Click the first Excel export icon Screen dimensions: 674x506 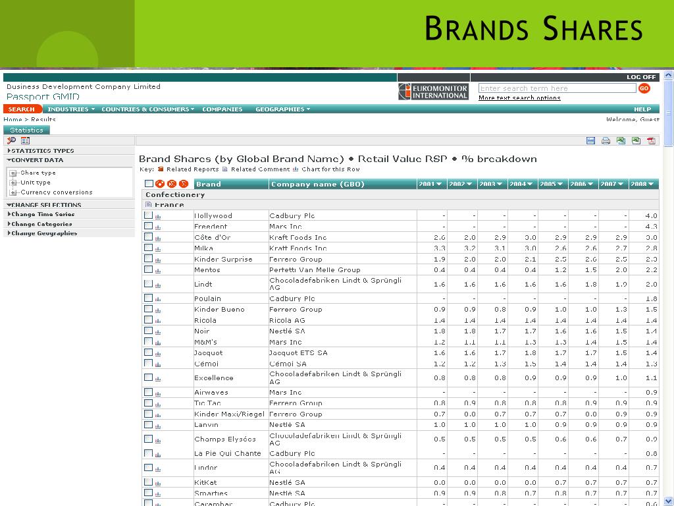pos(621,141)
